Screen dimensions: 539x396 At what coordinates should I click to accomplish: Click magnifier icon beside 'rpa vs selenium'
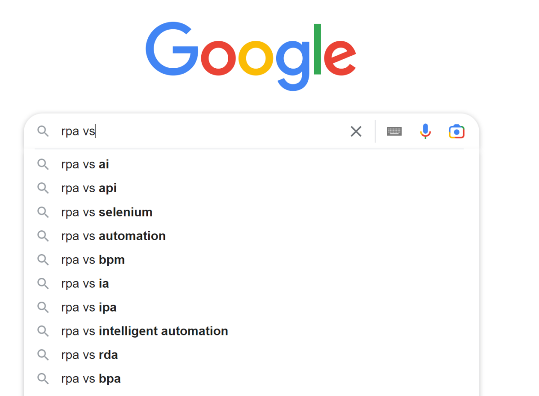tap(43, 212)
